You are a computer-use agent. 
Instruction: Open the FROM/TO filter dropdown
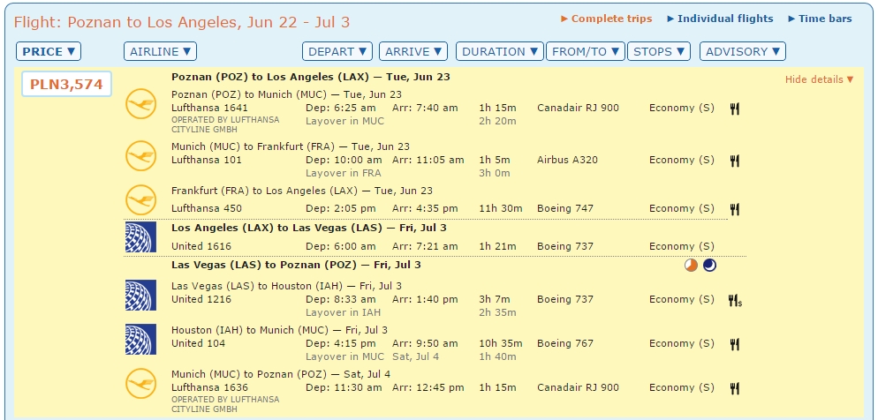tap(586, 51)
